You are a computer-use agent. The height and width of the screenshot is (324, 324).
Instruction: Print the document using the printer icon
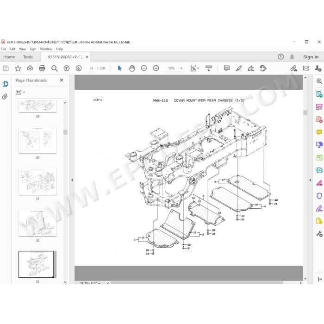(42, 68)
